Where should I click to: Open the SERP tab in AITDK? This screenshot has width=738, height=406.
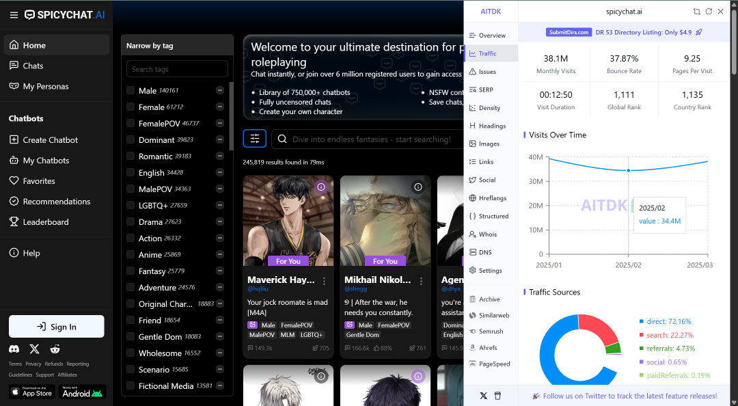(491, 90)
